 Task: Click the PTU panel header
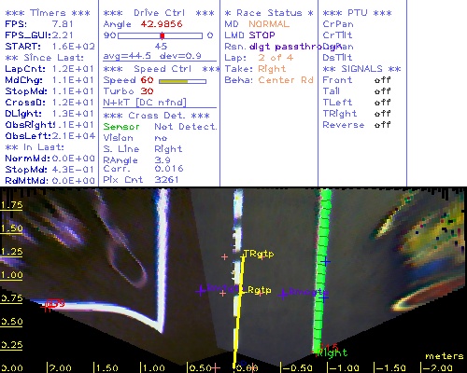tap(358, 13)
